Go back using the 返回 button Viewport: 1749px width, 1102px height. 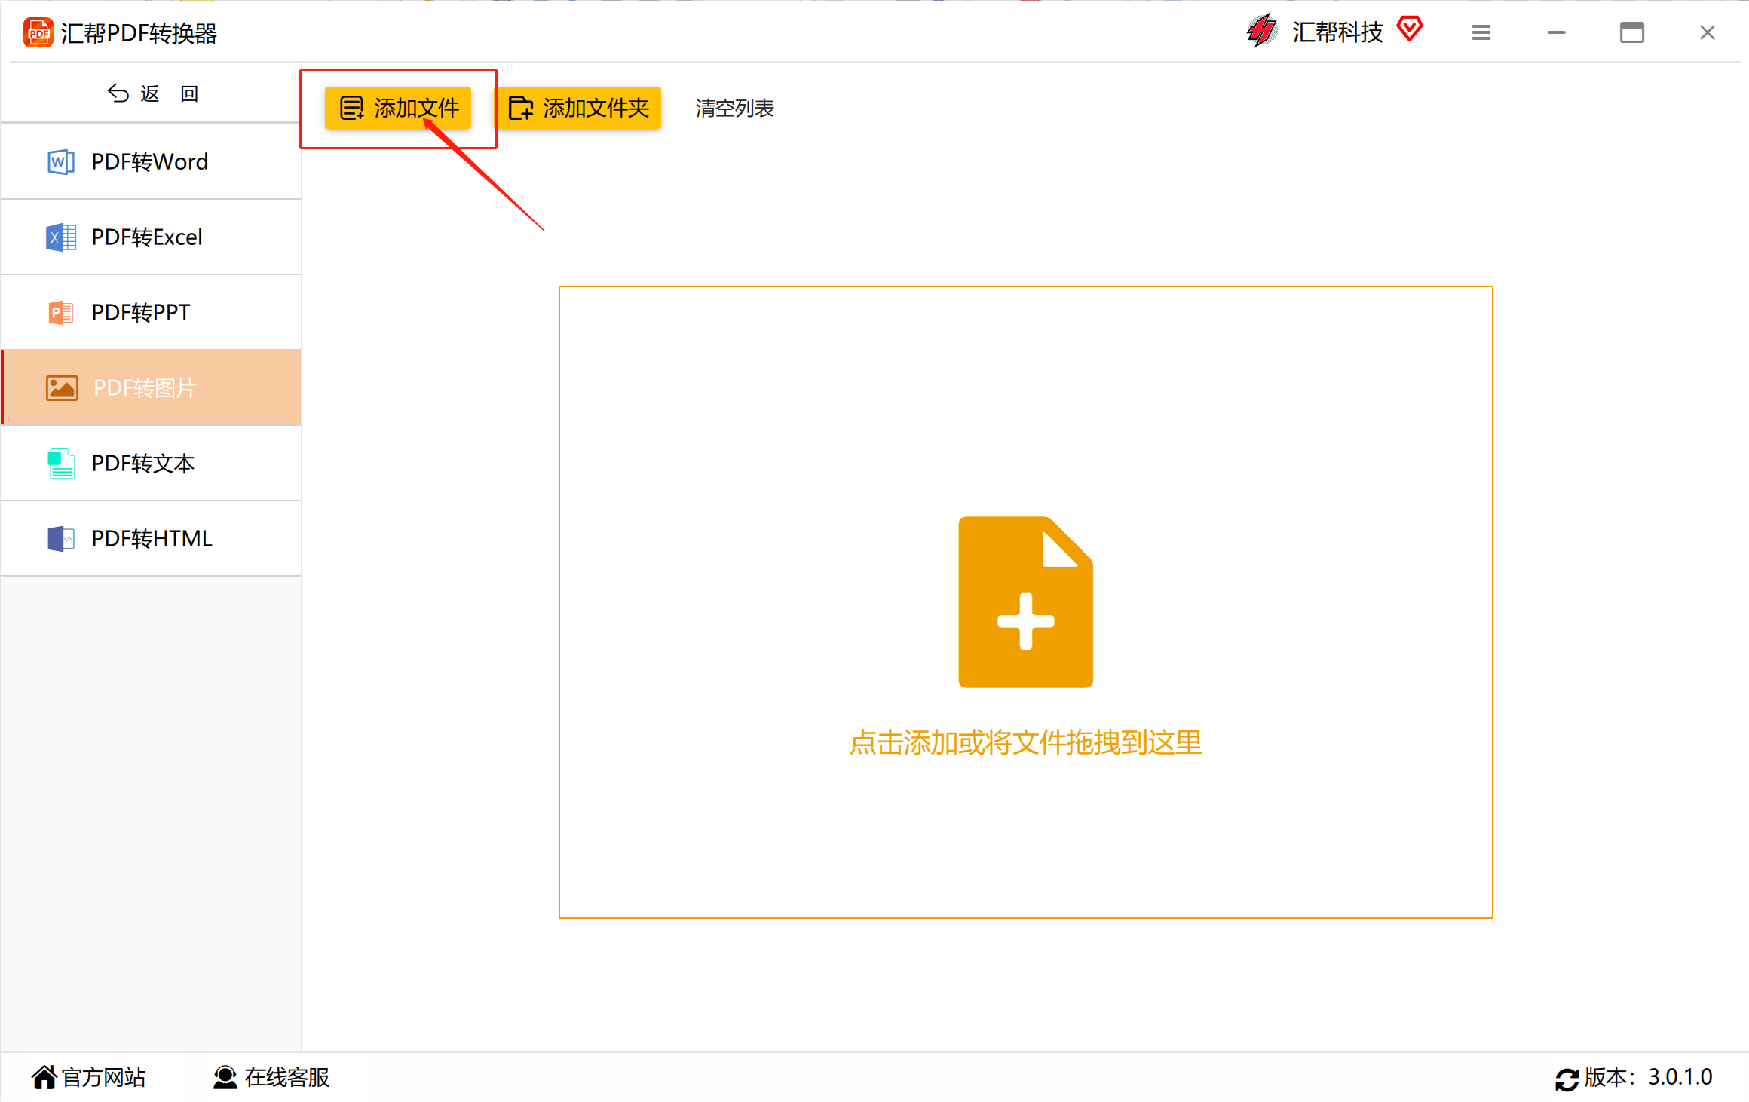click(152, 93)
